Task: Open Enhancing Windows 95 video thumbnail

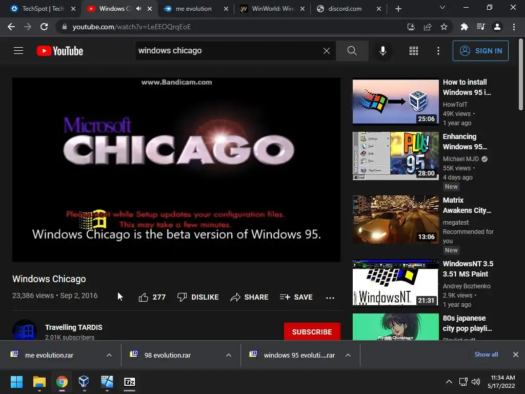Action: [x=396, y=156]
